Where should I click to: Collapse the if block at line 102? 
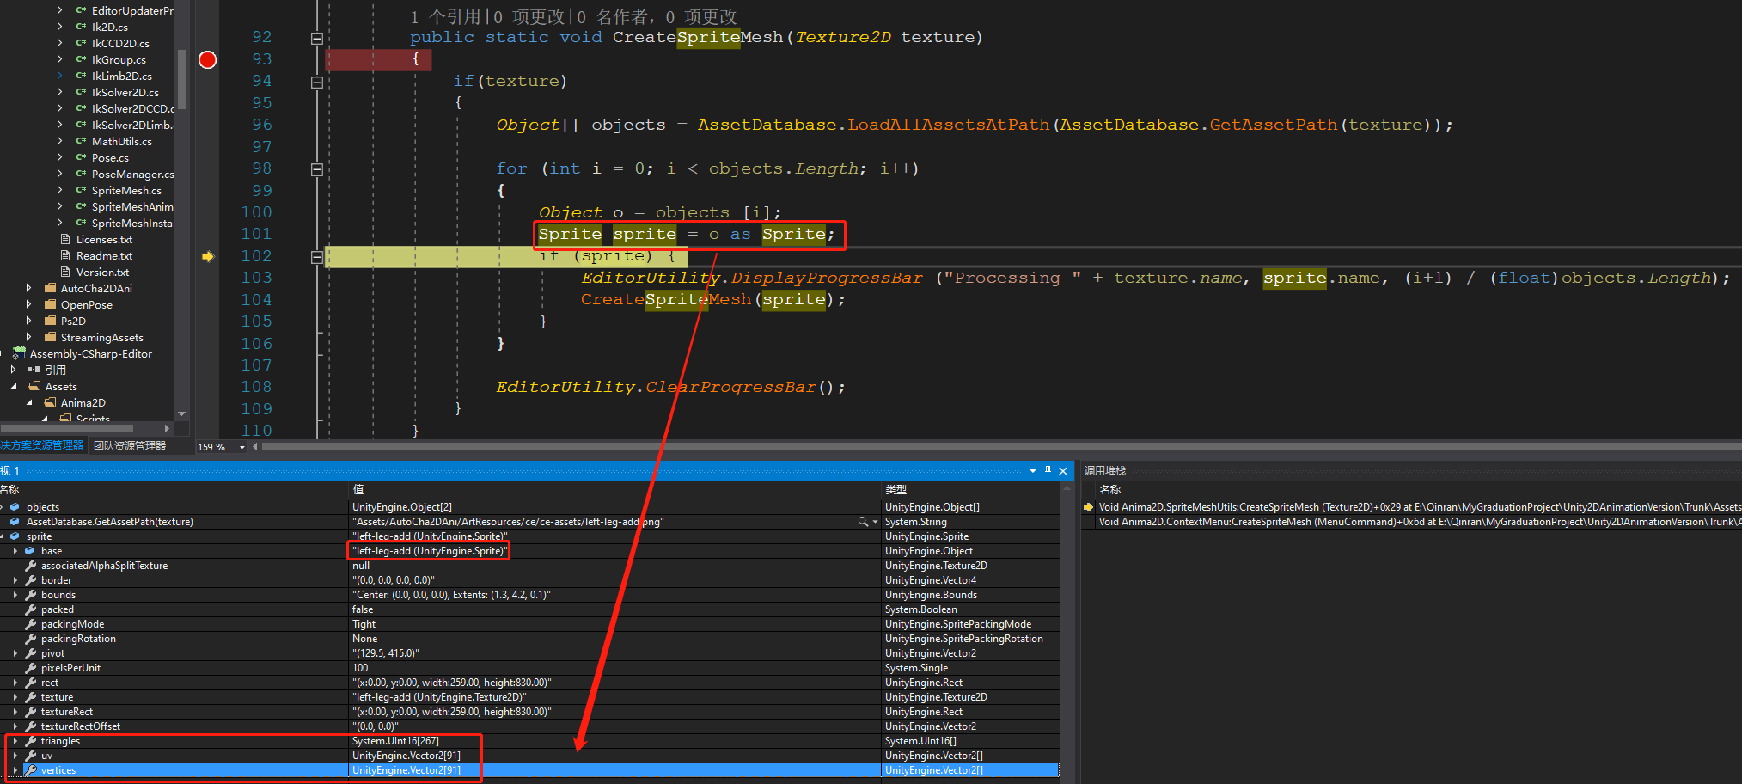316,257
